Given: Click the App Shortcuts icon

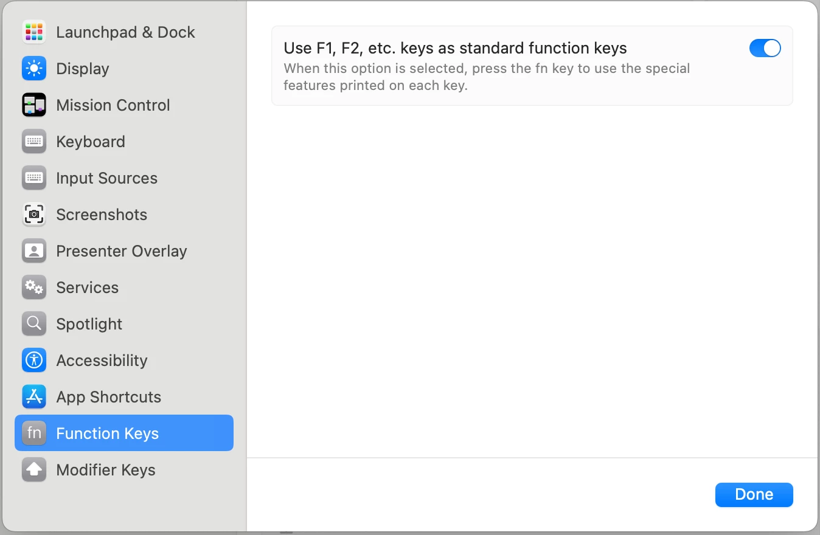Looking at the screenshot, I should tap(34, 397).
